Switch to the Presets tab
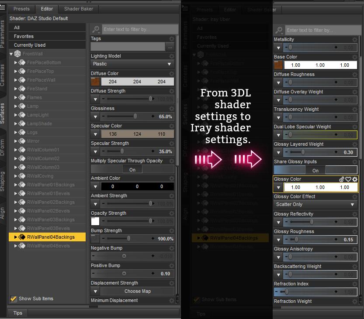This screenshot has height=319, width=364. 21,9
